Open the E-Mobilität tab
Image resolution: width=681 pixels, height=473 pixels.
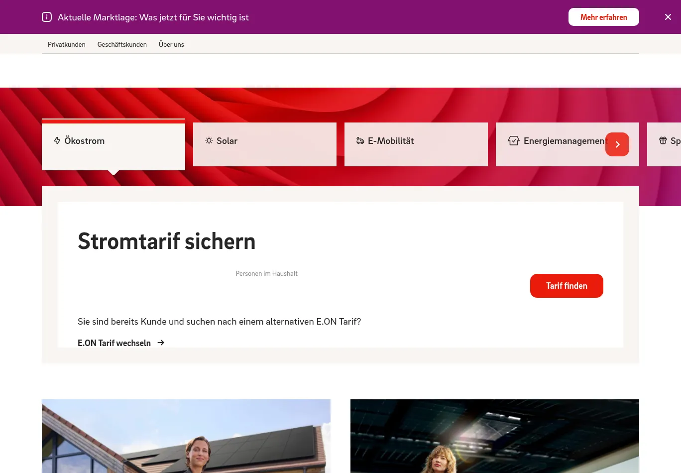[x=416, y=144]
